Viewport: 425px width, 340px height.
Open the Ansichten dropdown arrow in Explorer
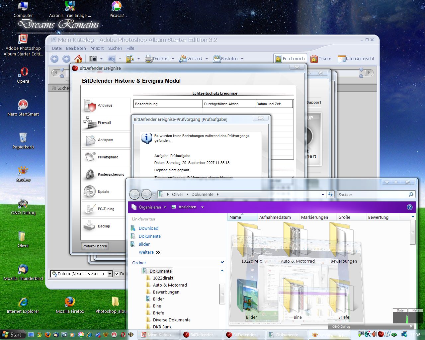coord(202,207)
